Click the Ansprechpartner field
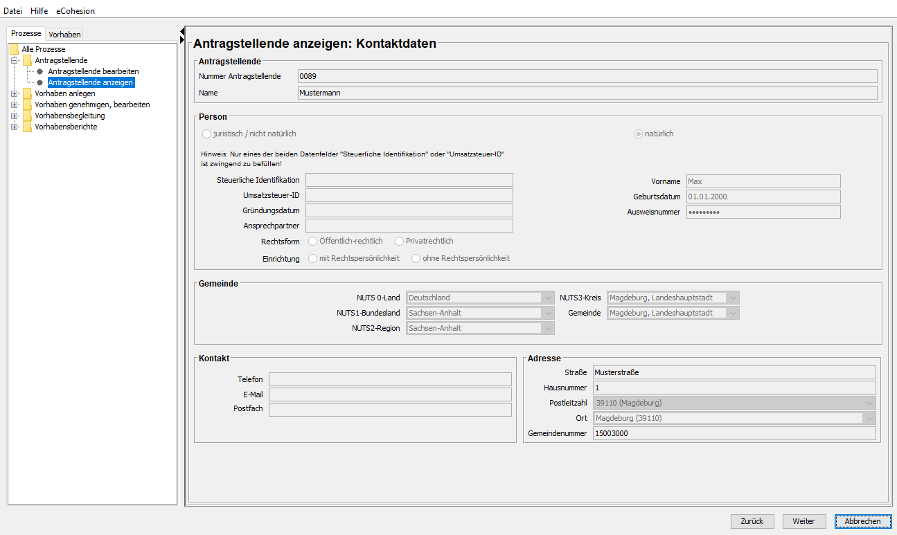This screenshot has height=535, width=897. [409, 226]
